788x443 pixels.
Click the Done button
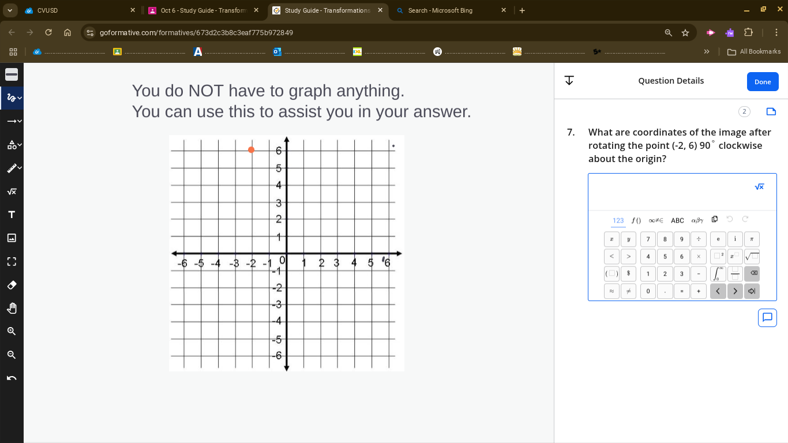763,81
